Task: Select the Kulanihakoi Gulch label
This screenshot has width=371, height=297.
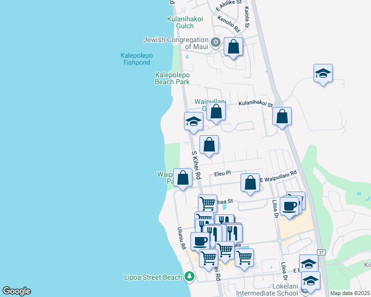Action: [x=185, y=22]
